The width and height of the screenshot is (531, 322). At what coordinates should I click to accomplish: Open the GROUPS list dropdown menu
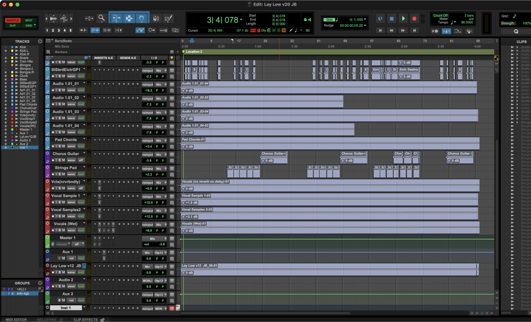tap(40, 283)
